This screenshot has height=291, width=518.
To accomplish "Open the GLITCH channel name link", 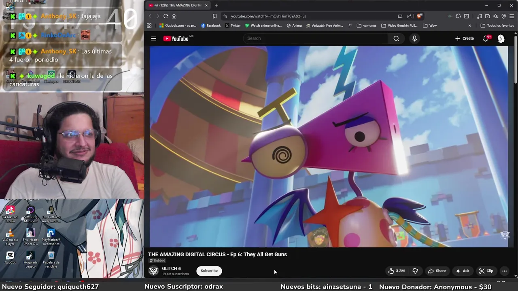I will (170, 268).
